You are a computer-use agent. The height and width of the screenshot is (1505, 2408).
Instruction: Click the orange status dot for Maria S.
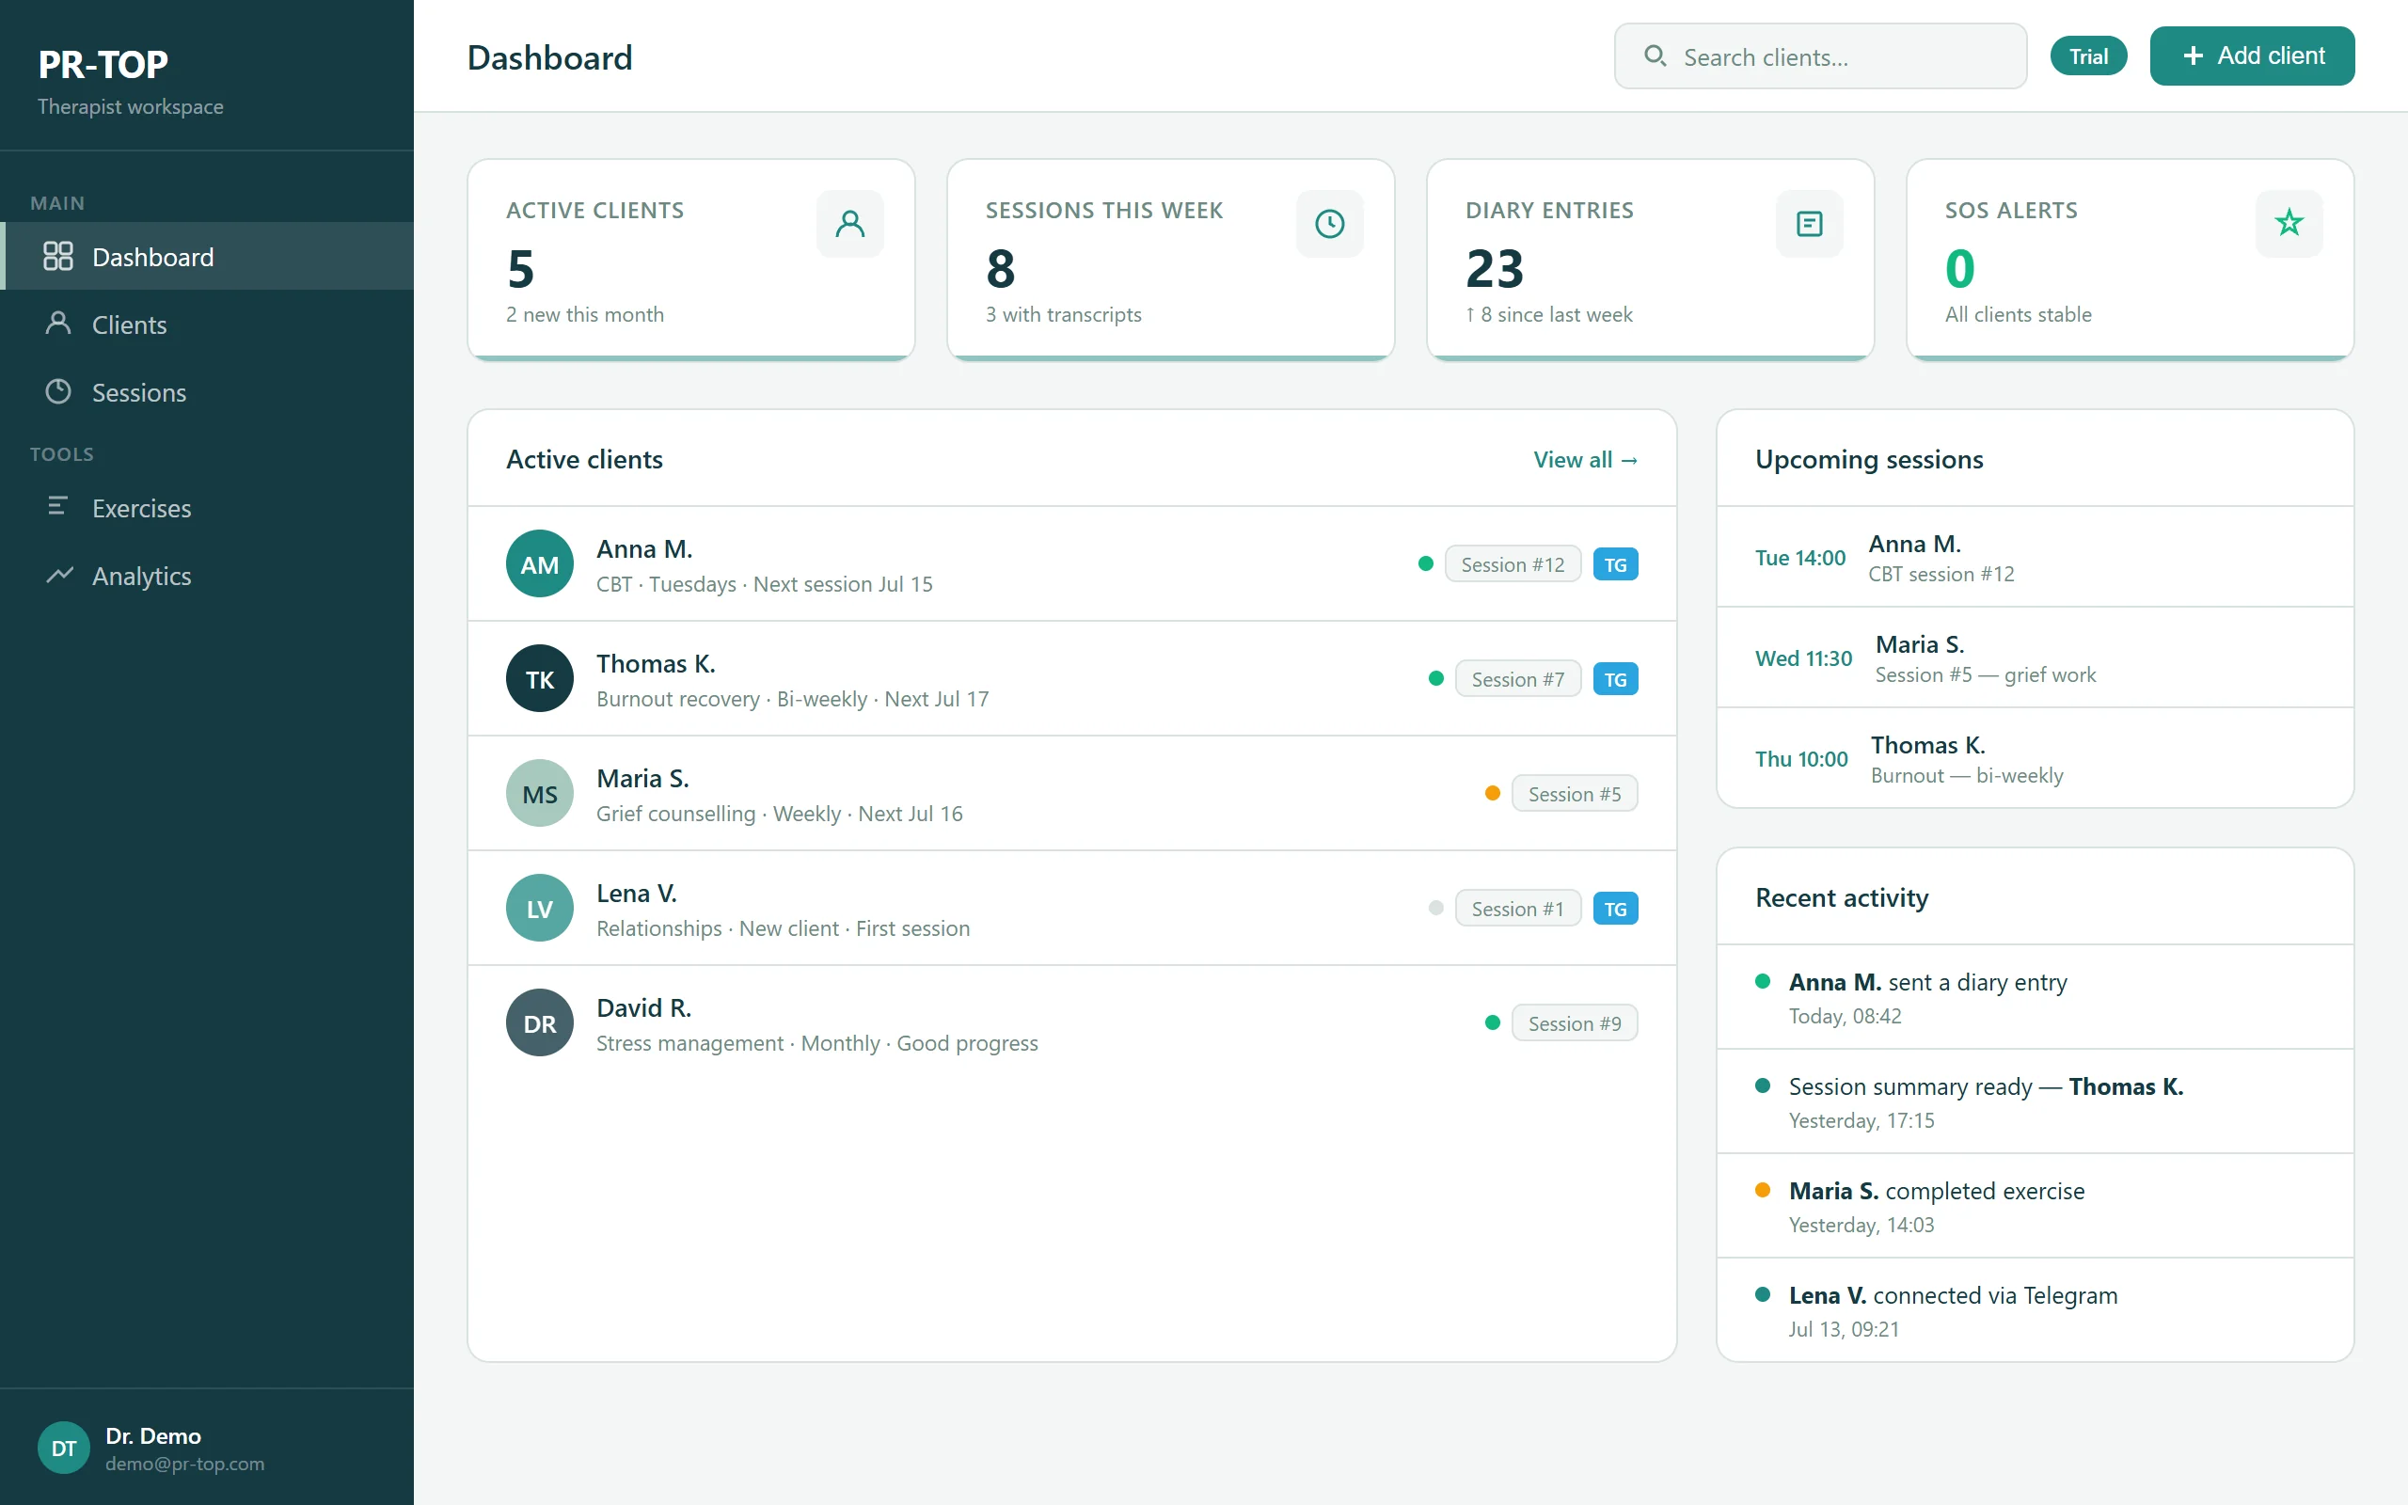pos(1492,792)
